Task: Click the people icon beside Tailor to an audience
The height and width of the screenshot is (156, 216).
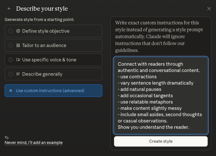Action: (18, 45)
